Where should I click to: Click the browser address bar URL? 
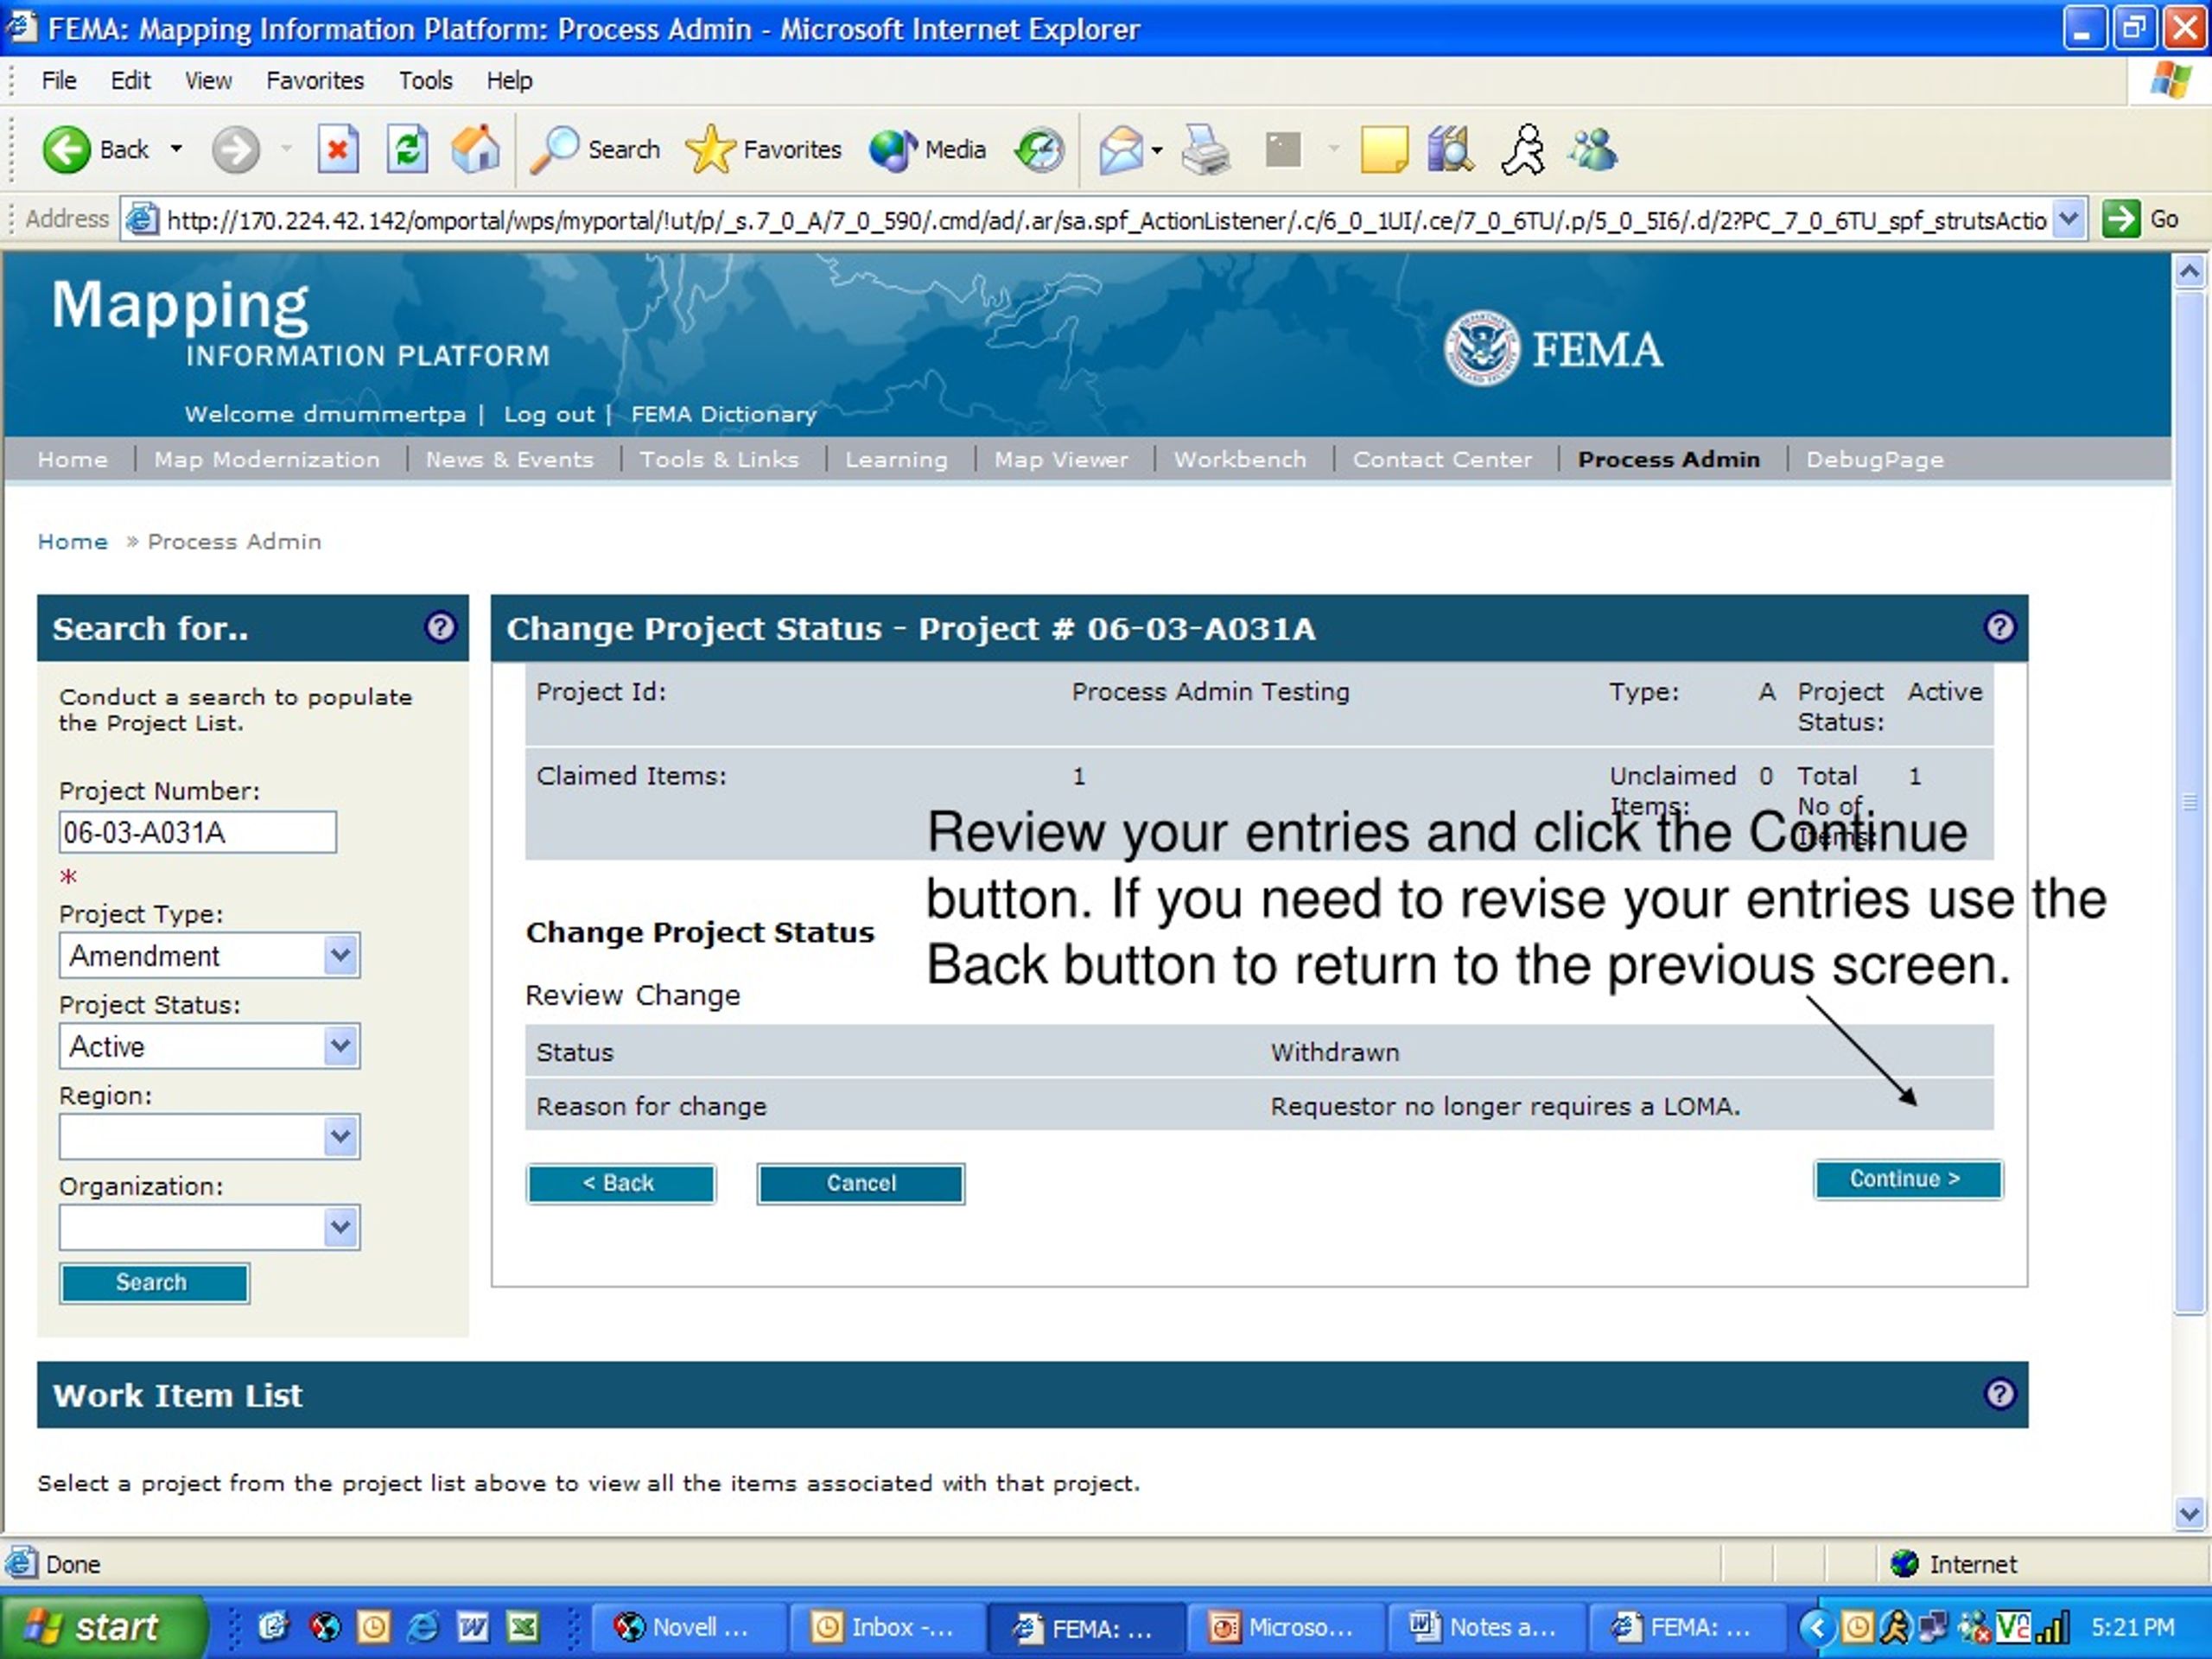click(1105, 220)
